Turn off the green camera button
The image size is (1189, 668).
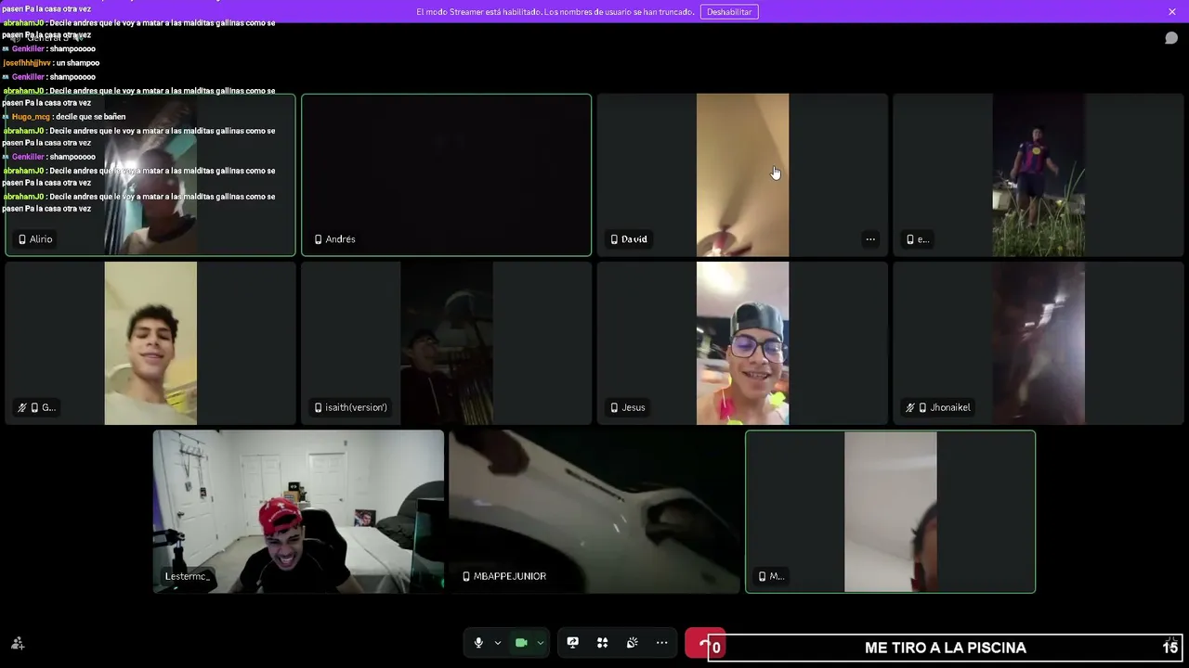(x=521, y=643)
